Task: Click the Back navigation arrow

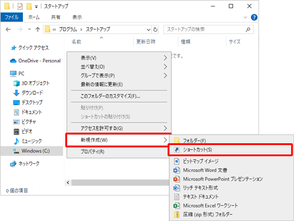Action: 8,29
